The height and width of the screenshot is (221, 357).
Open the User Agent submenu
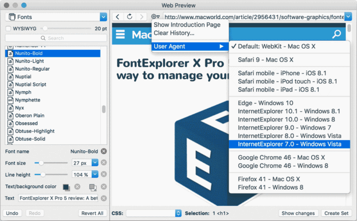click(x=190, y=47)
